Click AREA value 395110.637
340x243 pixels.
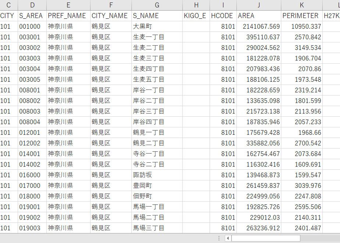[x=259, y=37]
